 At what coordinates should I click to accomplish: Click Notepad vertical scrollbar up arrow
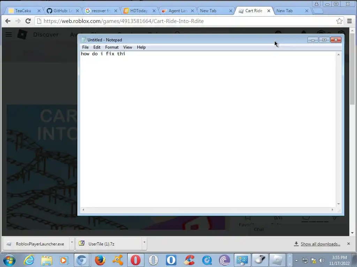coord(339,55)
